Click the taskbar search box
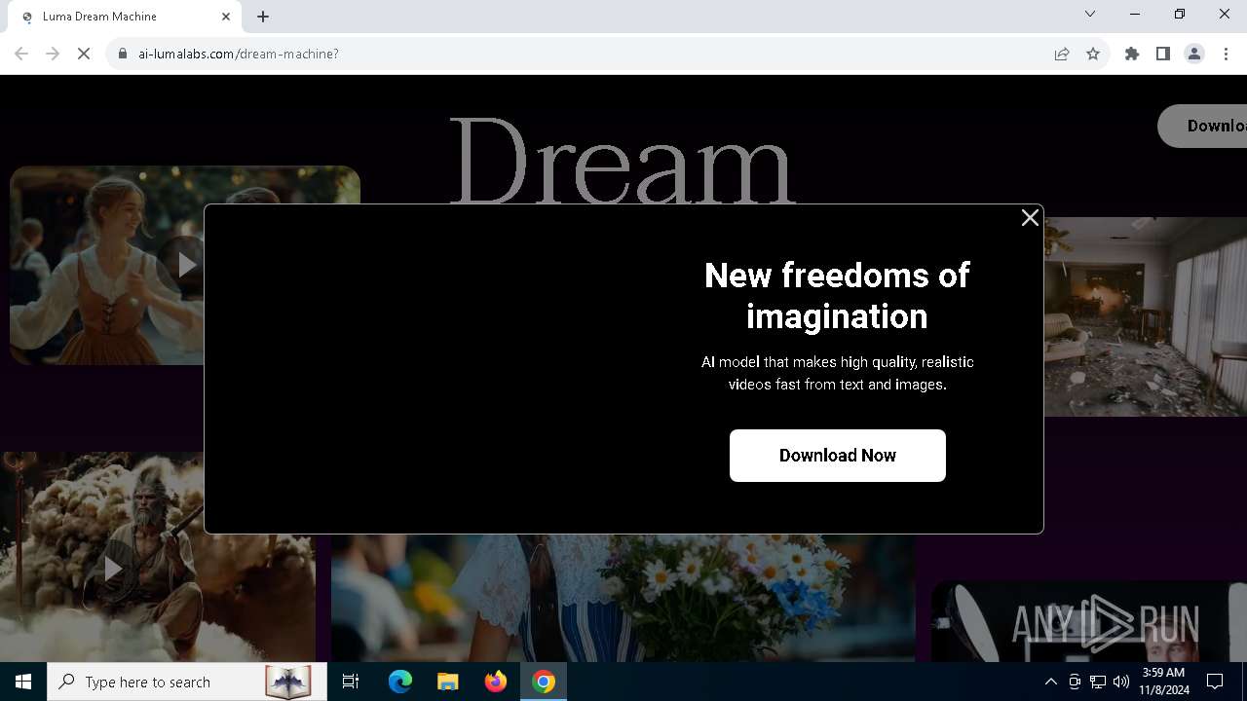Screen dimensions: 1247x701 click(188, 682)
